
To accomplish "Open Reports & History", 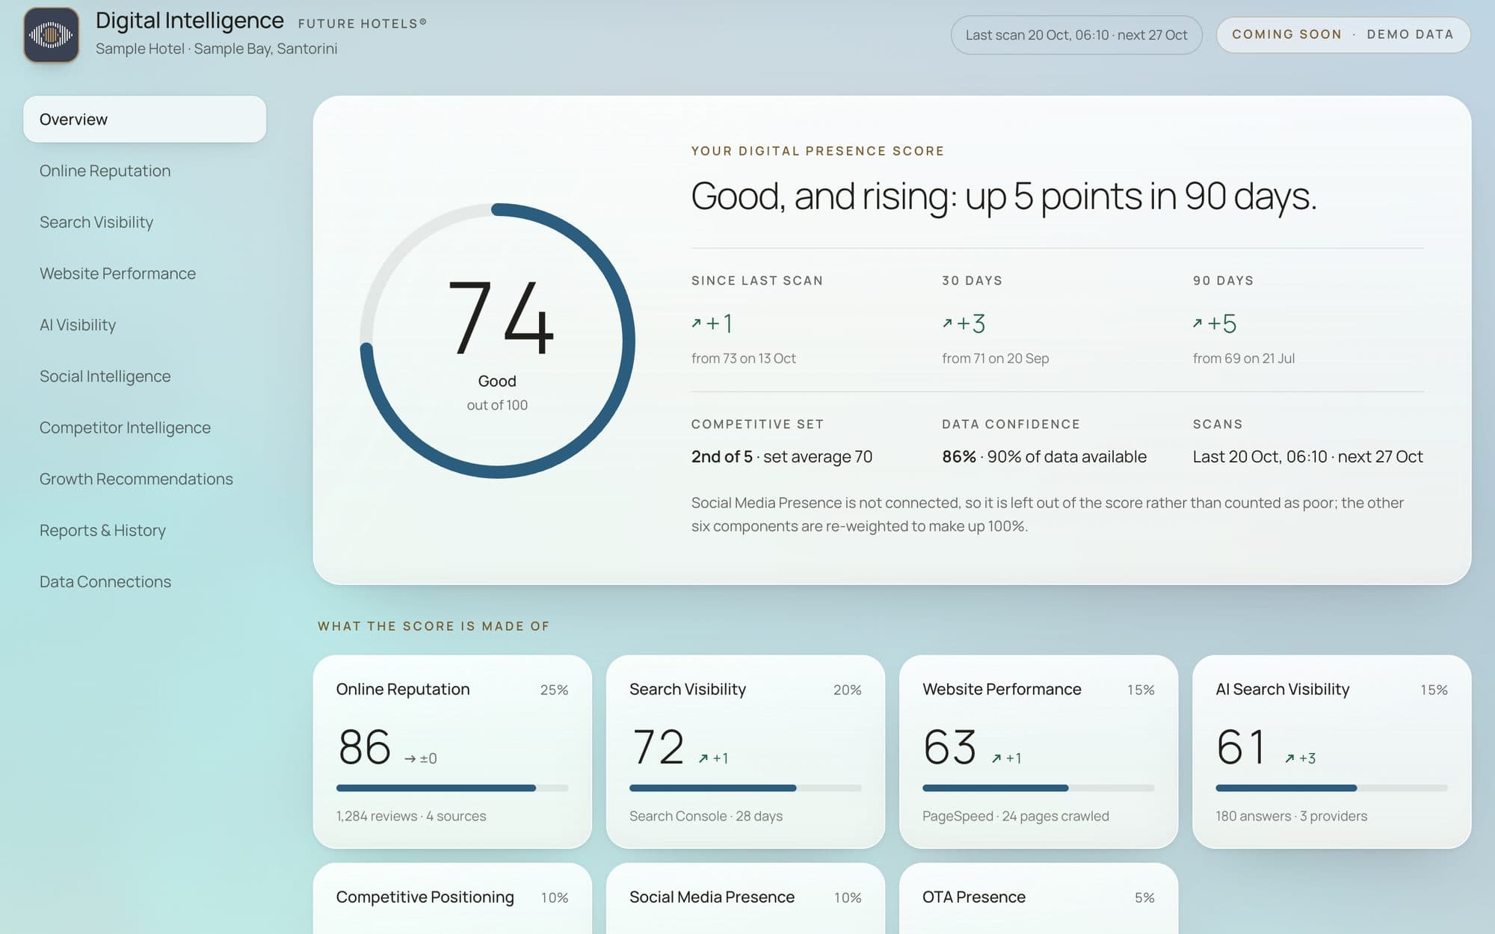I will (x=144, y=531).
